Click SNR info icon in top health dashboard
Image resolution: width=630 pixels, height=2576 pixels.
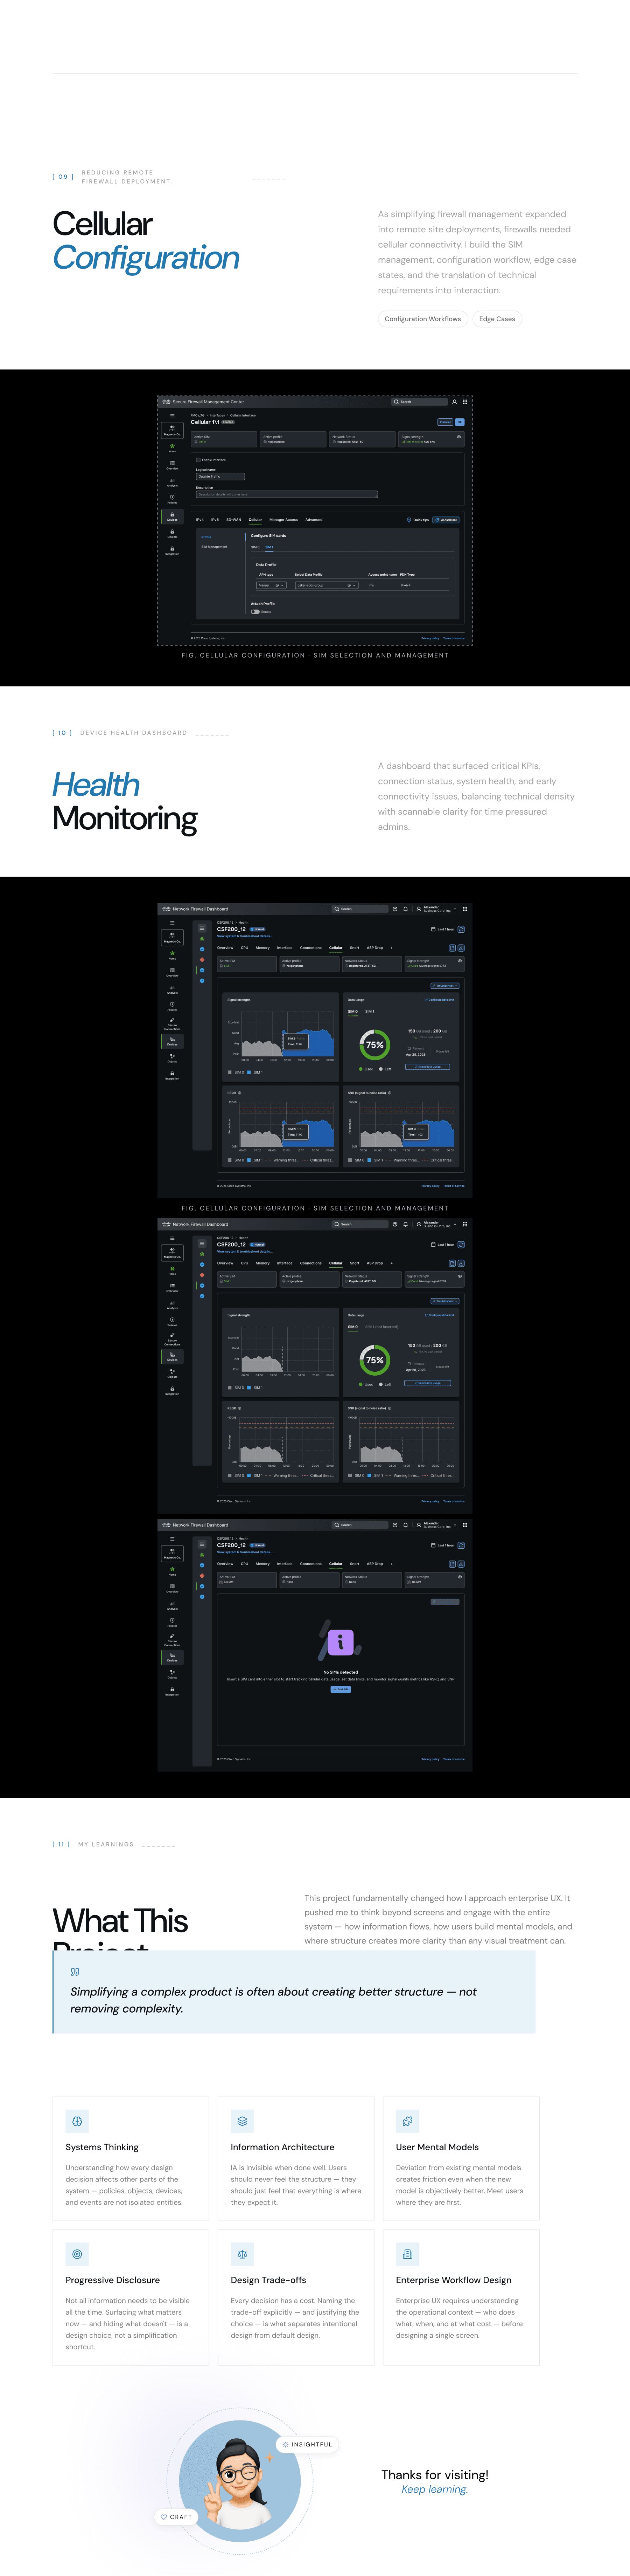pos(390,1093)
